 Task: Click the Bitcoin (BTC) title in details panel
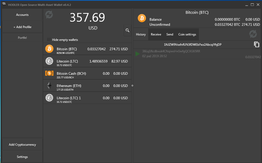click(x=197, y=12)
